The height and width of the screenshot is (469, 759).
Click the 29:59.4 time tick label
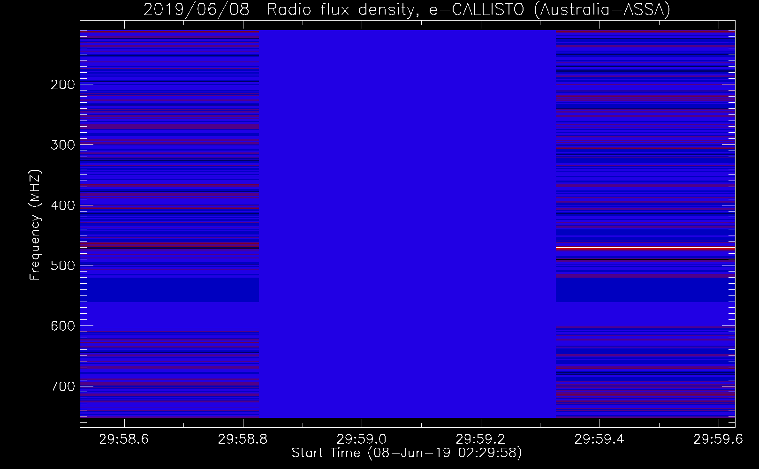pyautogui.click(x=600, y=439)
